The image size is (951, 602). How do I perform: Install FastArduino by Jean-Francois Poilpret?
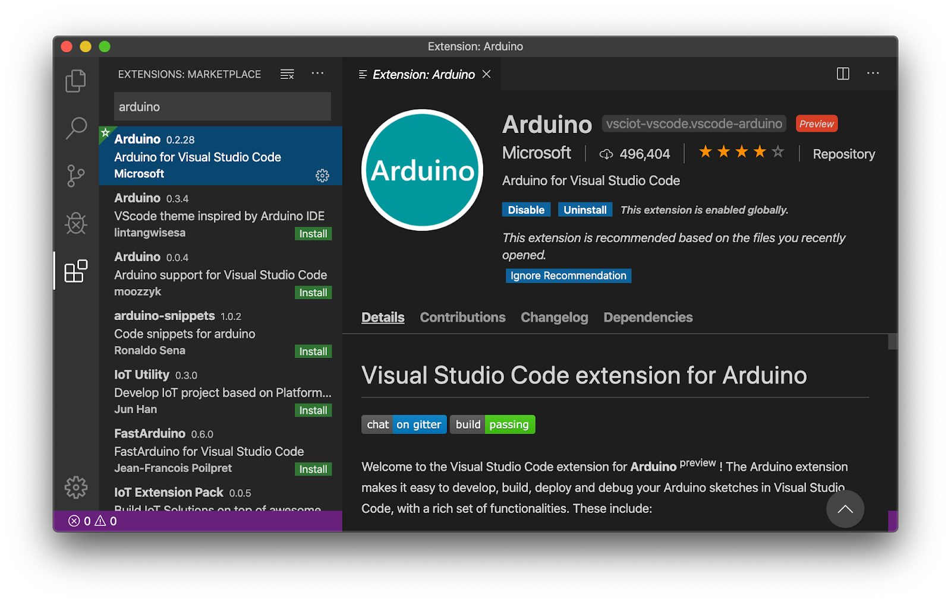click(x=313, y=469)
